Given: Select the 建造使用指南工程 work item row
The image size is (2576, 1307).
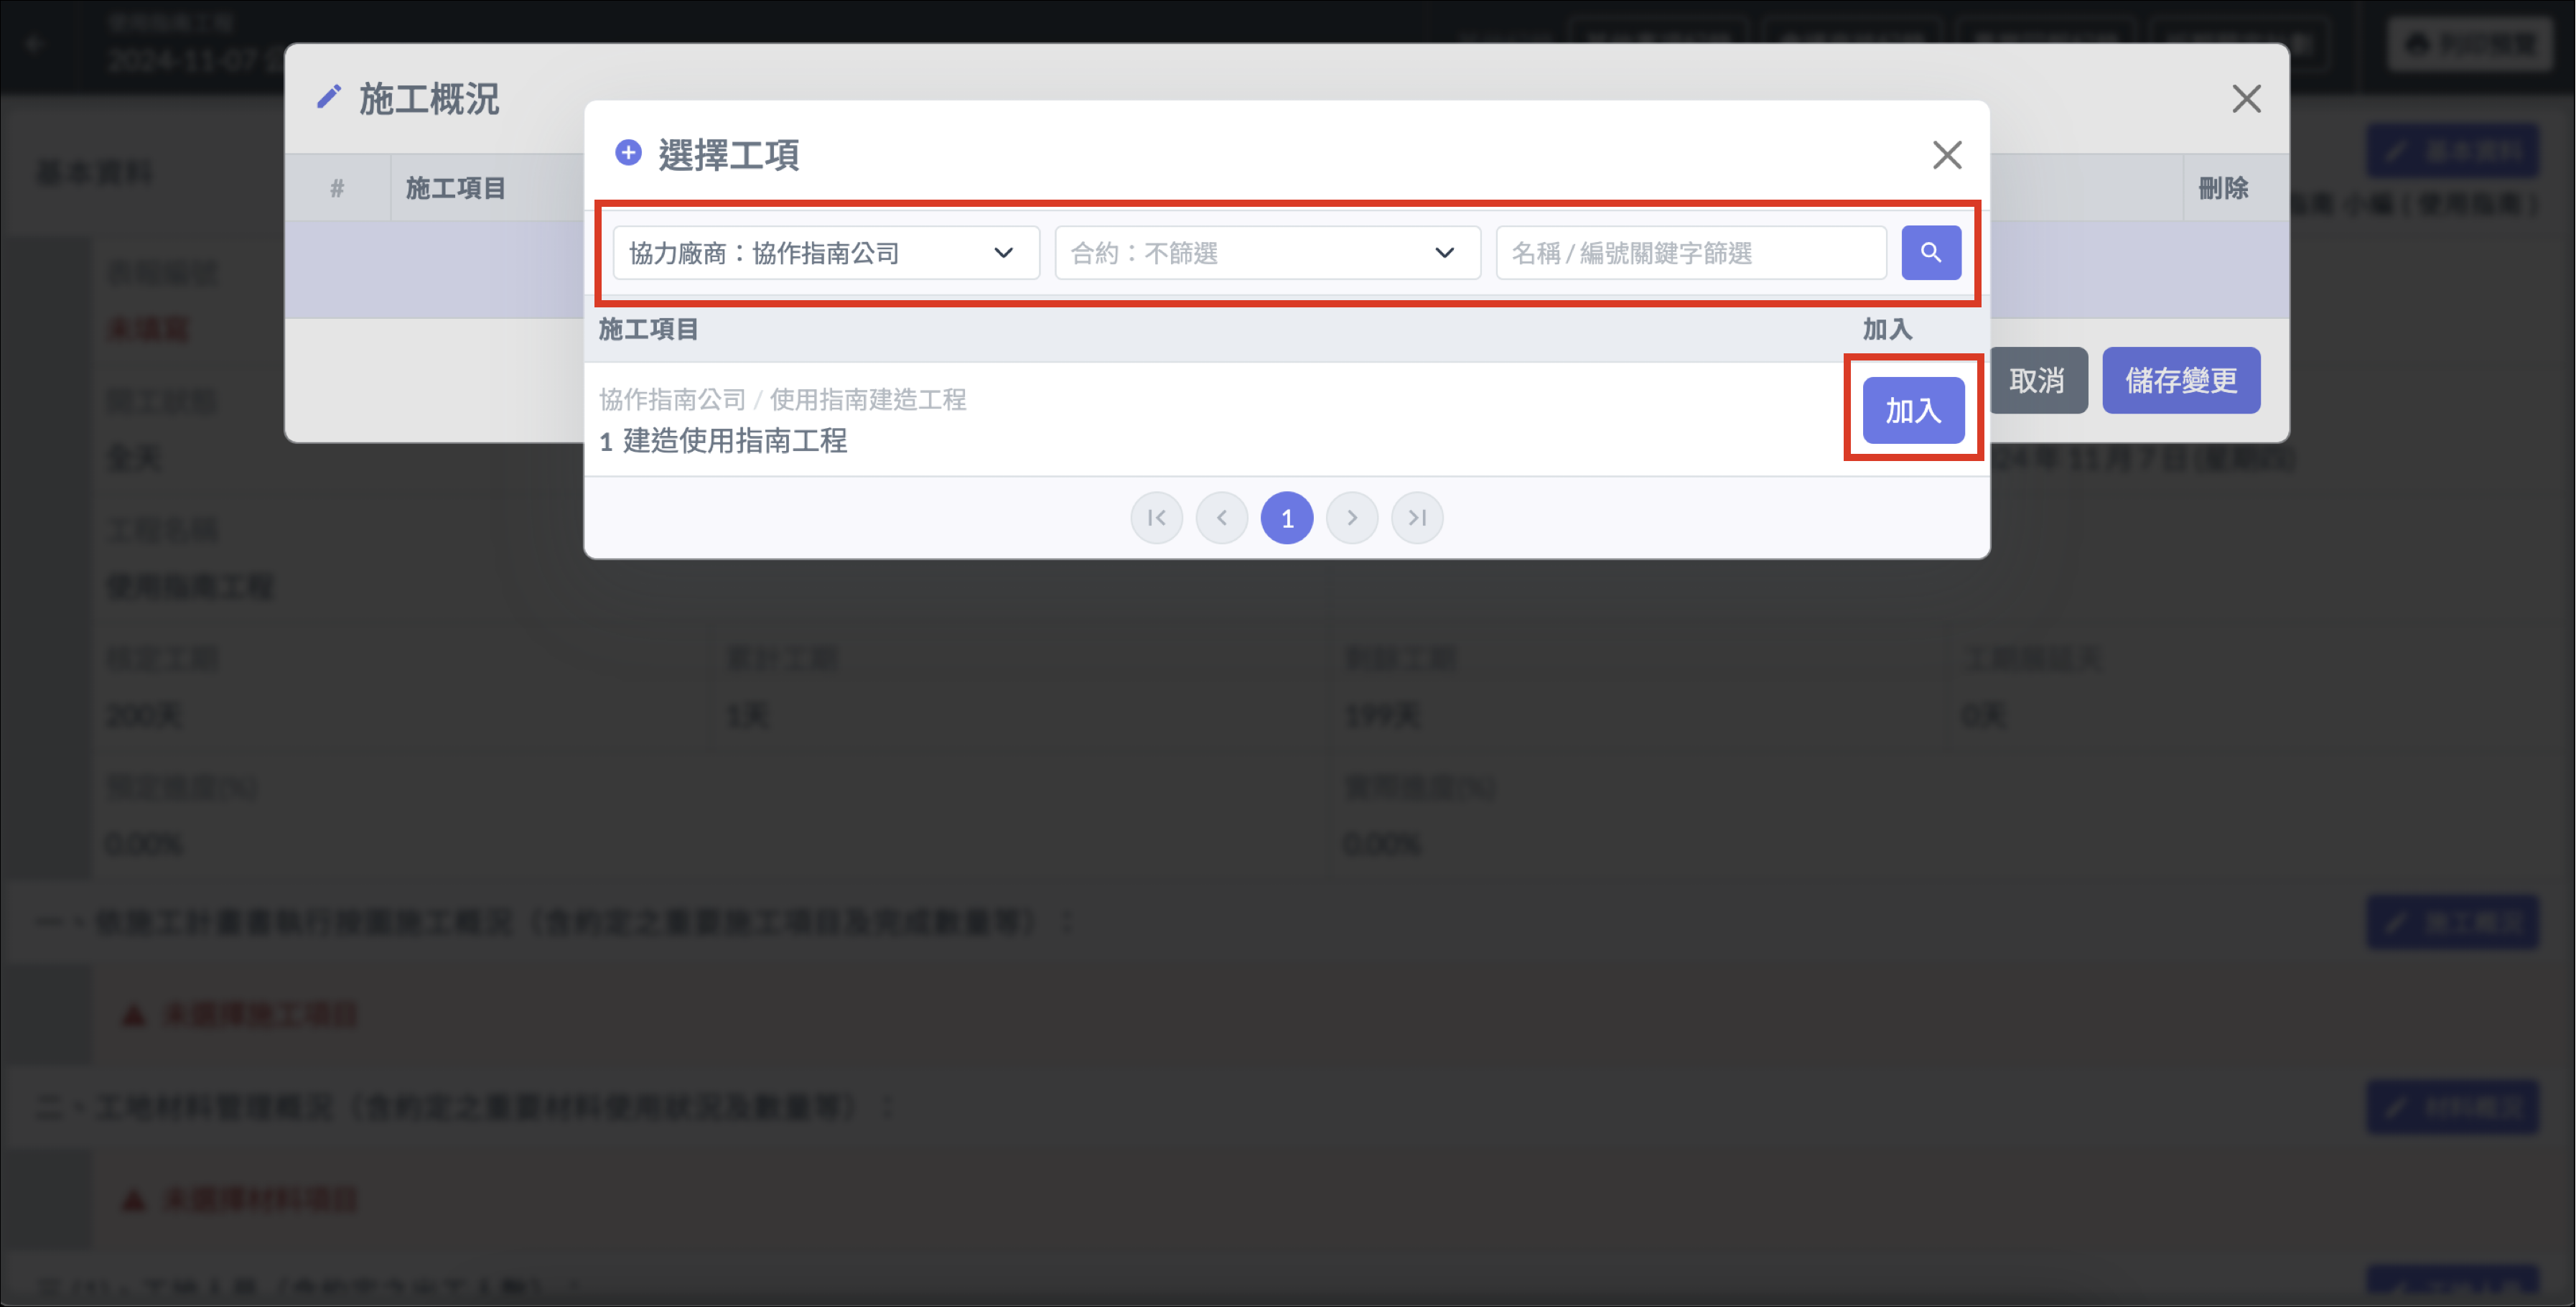Looking at the screenshot, I should click(735, 440).
